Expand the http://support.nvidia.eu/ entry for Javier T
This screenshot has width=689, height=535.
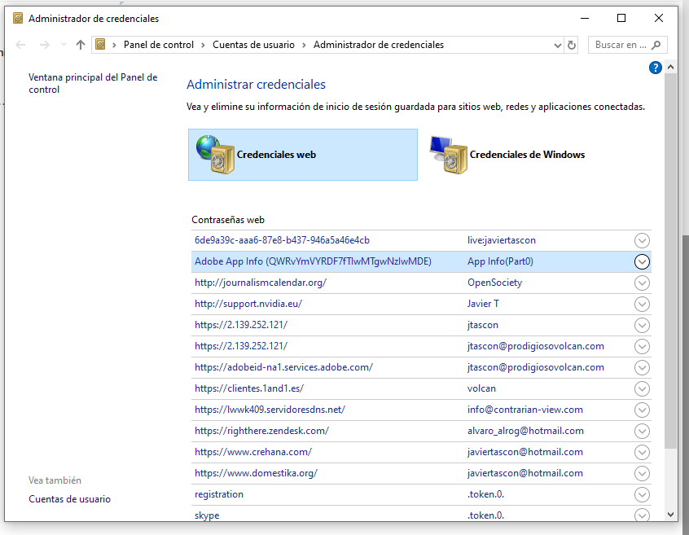pyautogui.click(x=642, y=304)
